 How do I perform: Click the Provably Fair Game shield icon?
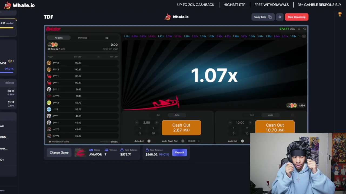pos(50,141)
